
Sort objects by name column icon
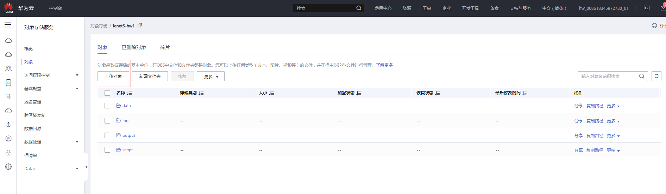click(x=129, y=93)
